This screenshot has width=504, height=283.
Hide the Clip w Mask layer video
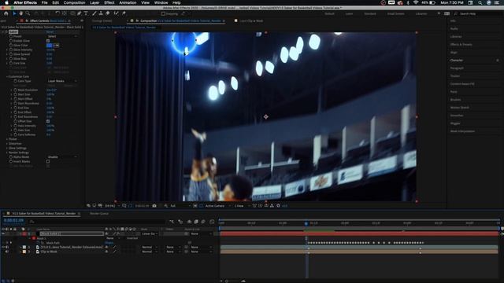(x=3, y=252)
